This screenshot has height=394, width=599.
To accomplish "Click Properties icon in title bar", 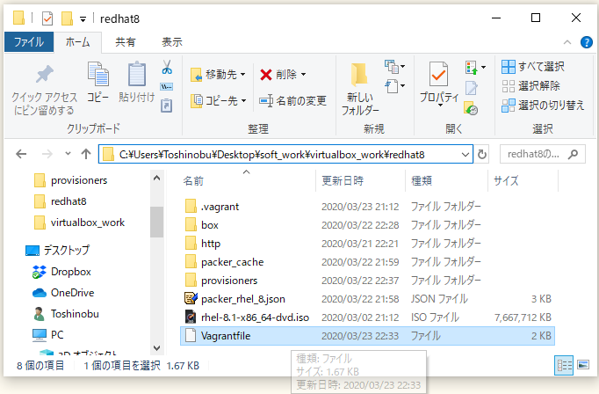I will pyautogui.click(x=47, y=18).
